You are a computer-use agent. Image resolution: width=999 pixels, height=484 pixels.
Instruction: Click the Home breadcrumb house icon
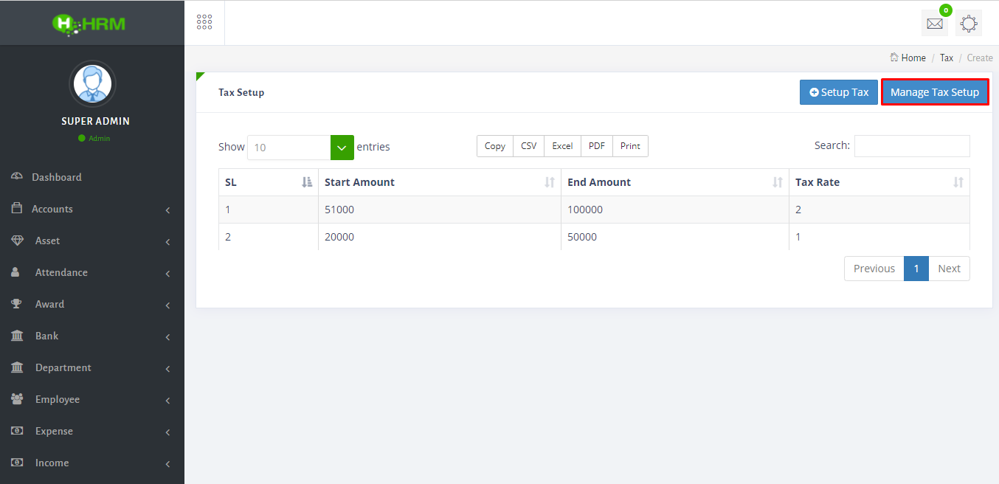click(895, 57)
